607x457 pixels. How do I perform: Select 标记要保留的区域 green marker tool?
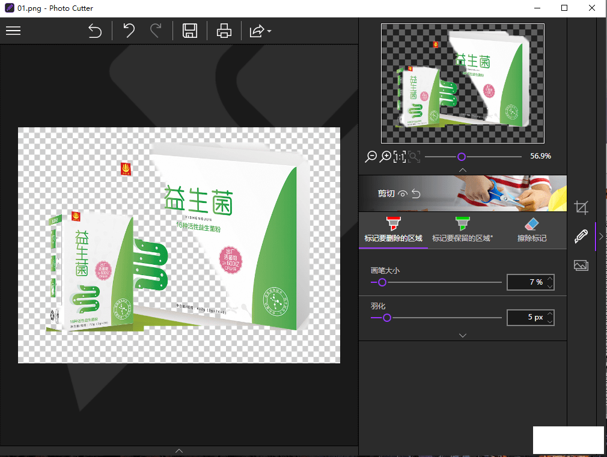click(462, 230)
